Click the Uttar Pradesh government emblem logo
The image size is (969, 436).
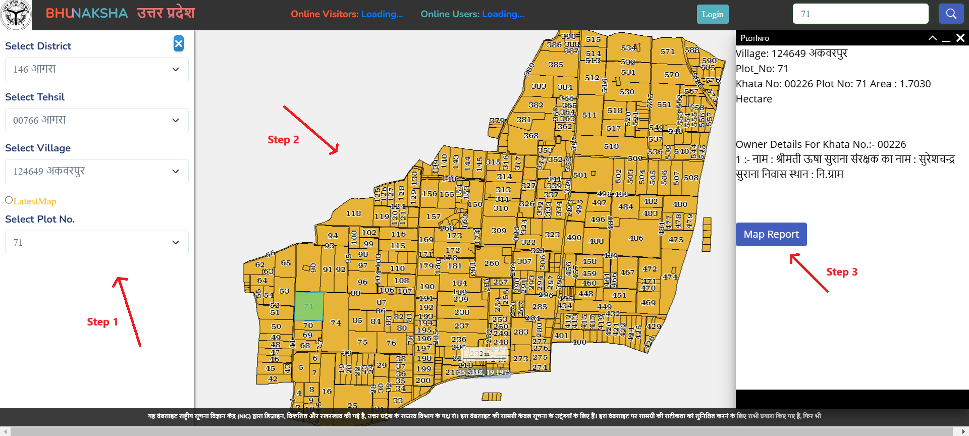pyautogui.click(x=16, y=15)
